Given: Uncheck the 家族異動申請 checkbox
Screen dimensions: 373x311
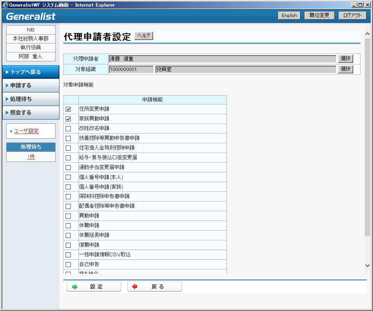Looking at the screenshot, I should [x=68, y=119].
